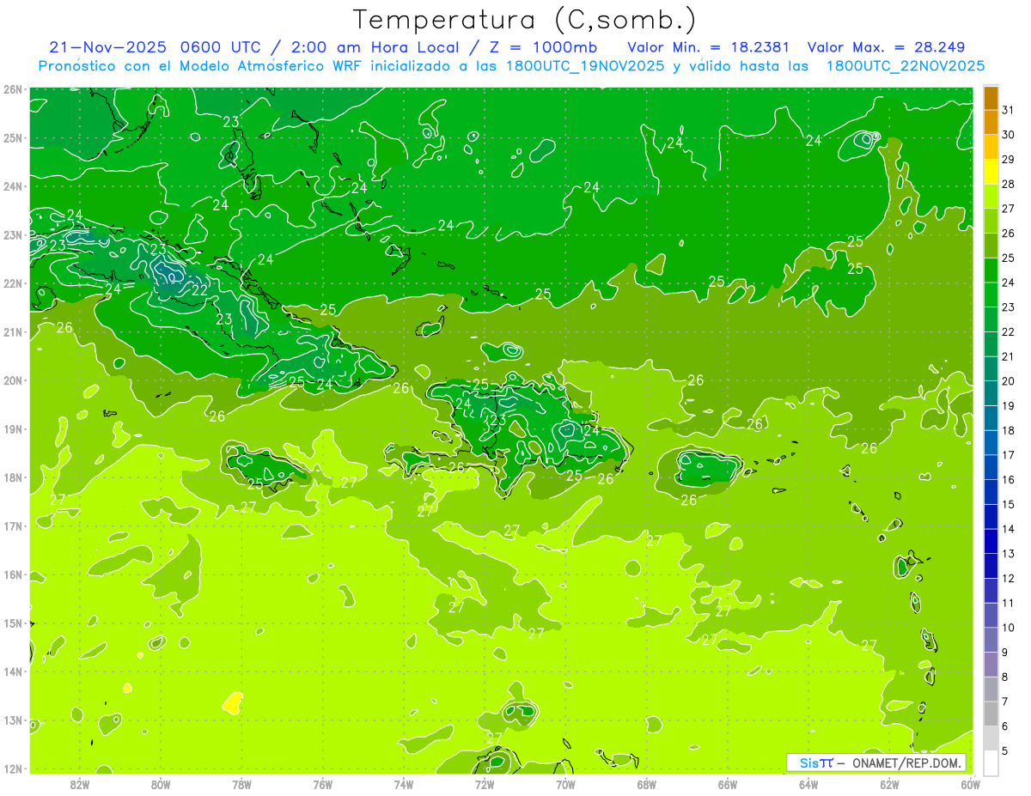Screen dimensions: 1031x796
Task: Click the "ONAMET/REP.DOM." credit label
Action: (907, 763)
